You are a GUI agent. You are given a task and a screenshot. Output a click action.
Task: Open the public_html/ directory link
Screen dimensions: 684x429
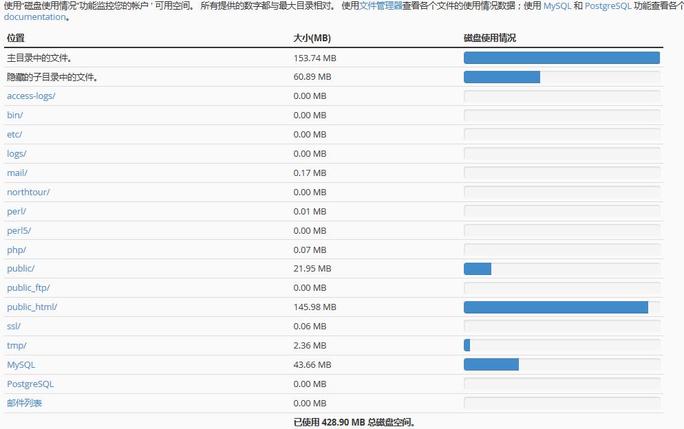32,307
